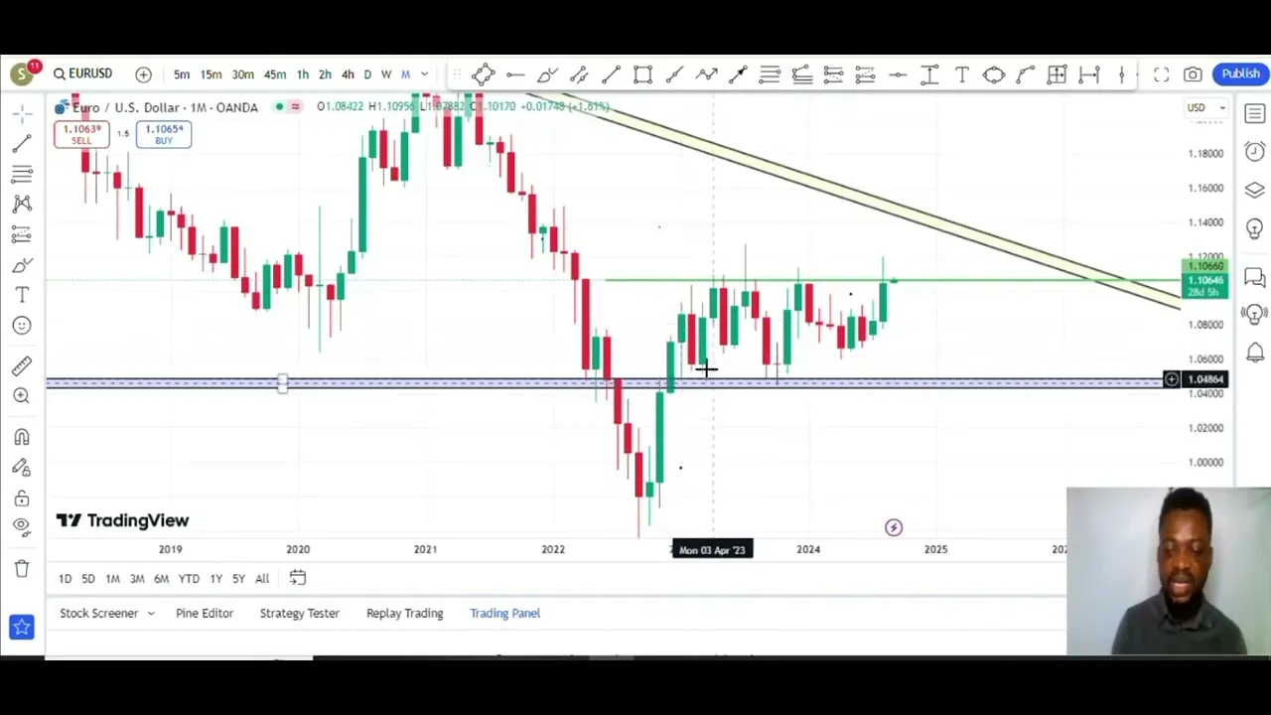The image size is (1271, 715).
Task: Remove drawings with trash icon
Action: click(22, 568)
